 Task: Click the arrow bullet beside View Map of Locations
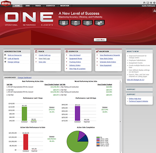click(x=67, y=69)
